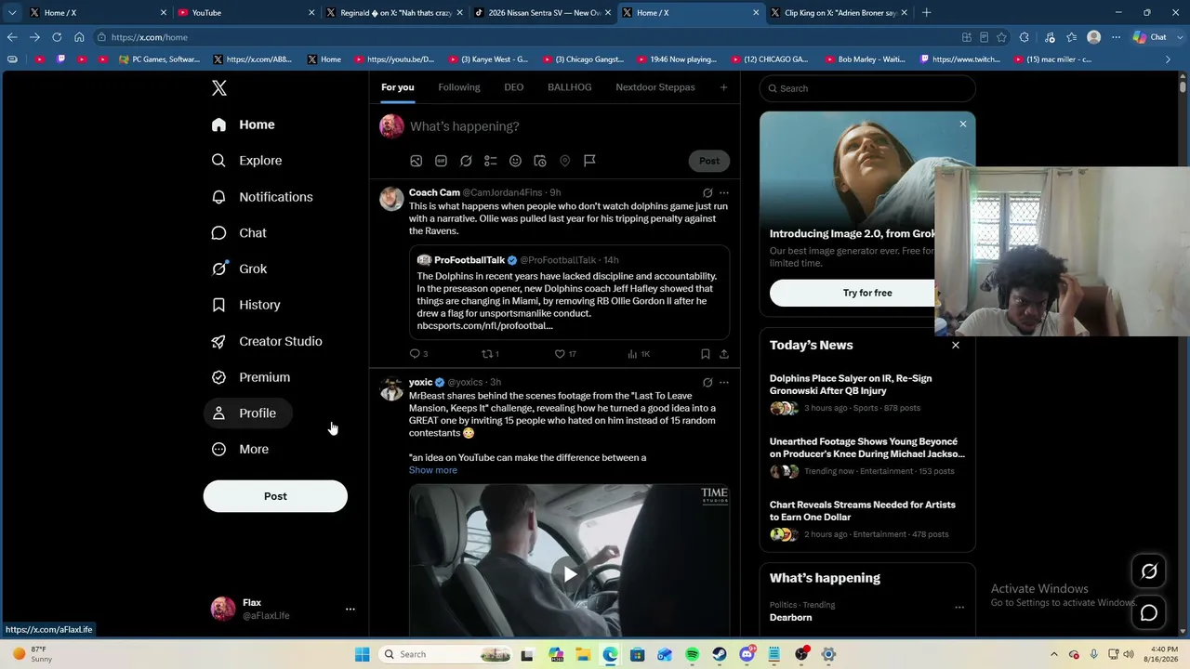Switch to the DEO tab
Image resolution: width=1190 pixels, height=669 pixels.
tap(514, 87)
